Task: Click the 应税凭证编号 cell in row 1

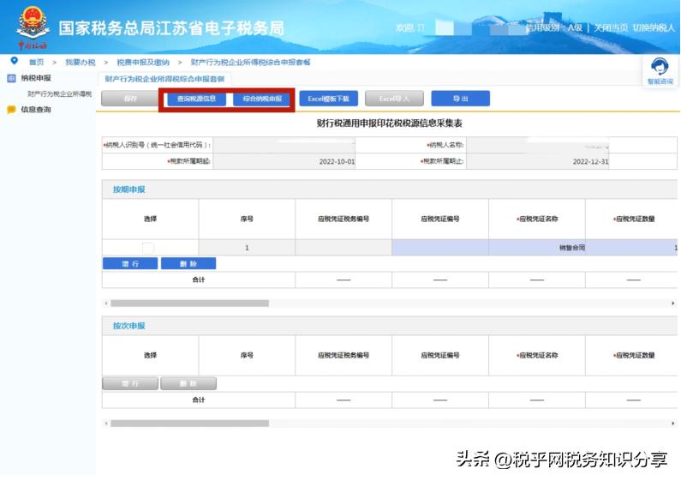Action: 440,248
